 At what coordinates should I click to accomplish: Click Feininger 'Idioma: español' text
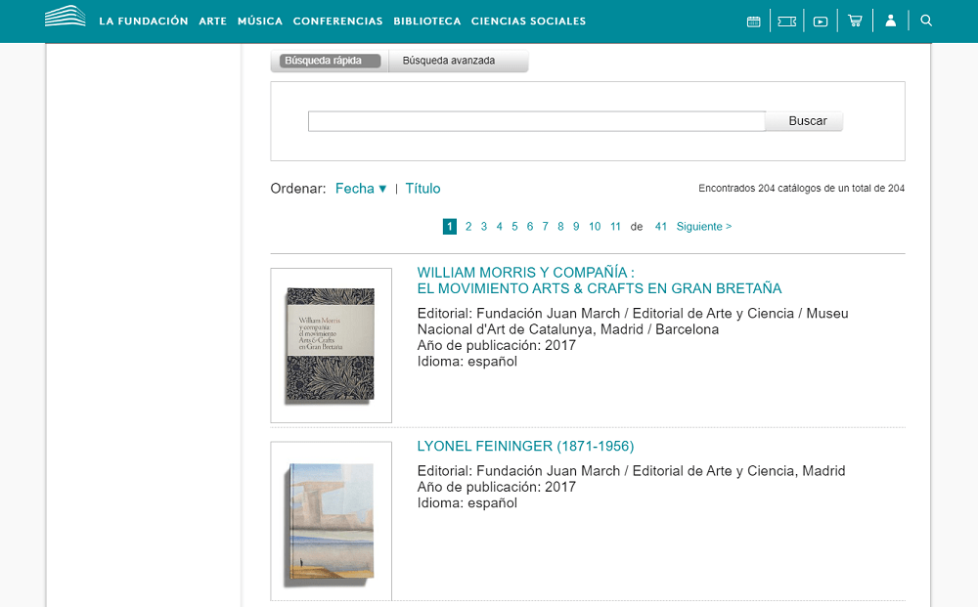point(467,503)
